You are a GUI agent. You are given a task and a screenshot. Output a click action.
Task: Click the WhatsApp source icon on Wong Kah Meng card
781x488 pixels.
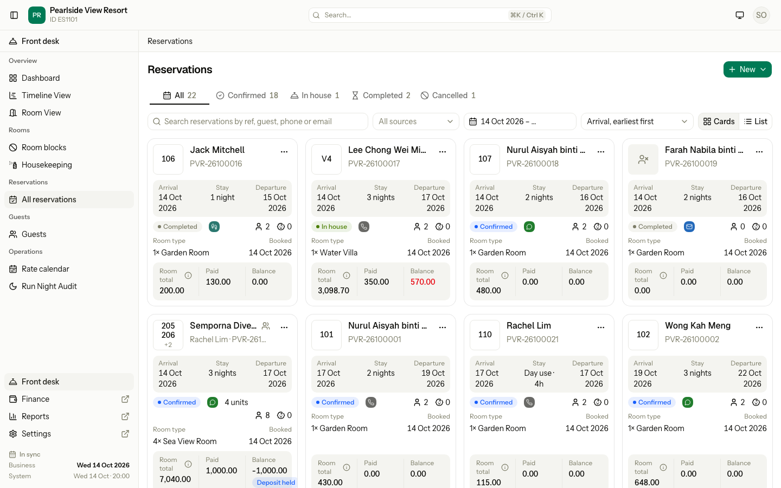pyautogui.click(x=688, y=402)
